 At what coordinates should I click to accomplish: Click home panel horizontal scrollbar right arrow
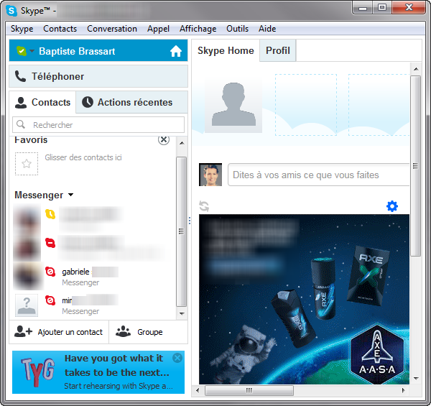[x=404, y=390]
